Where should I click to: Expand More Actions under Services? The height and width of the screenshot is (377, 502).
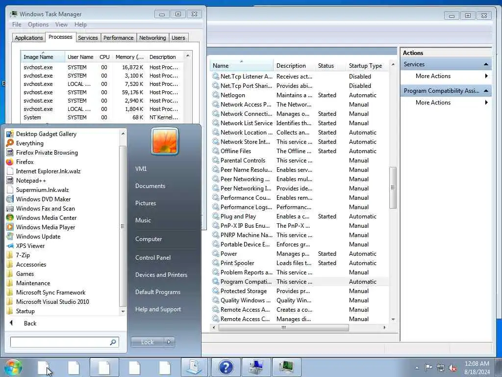coord(433,76)
